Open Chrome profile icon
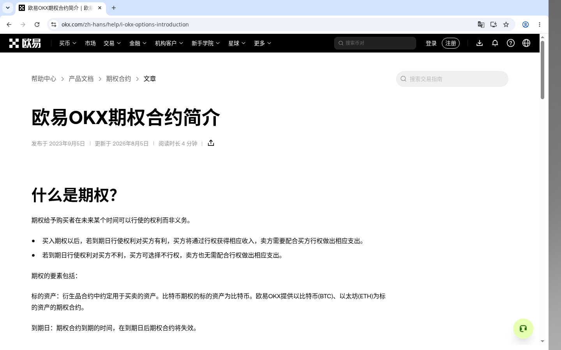 coord(526,24)
